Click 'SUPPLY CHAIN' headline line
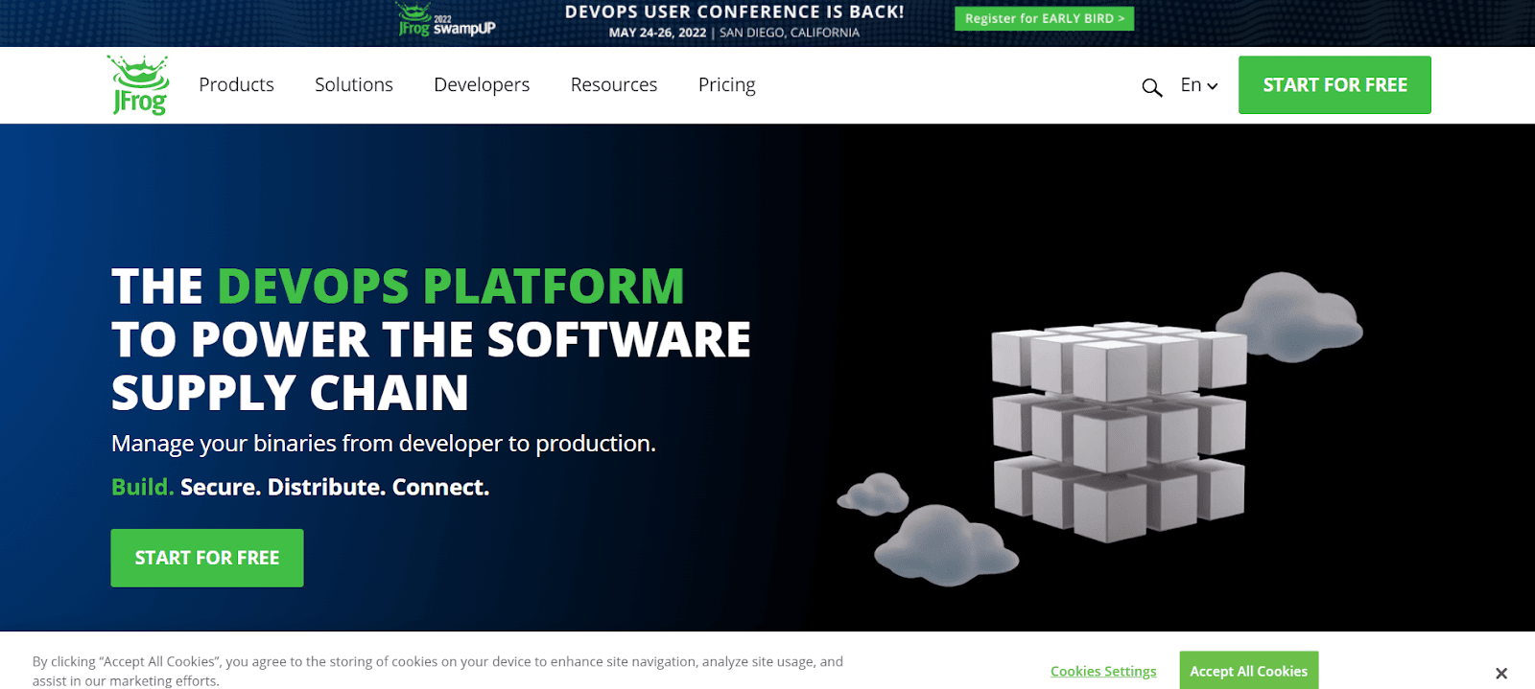The width and height of the screenshot is (1535, 689). [290, 393]
